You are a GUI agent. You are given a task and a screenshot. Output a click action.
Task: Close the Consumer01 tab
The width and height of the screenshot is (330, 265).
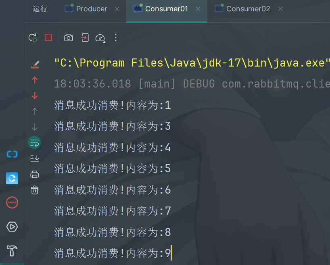(198, 9)
